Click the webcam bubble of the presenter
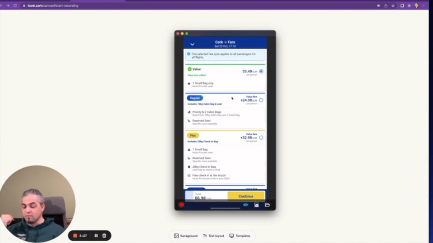The width and height of the screenshot is (433, 243). coord(37,204)
